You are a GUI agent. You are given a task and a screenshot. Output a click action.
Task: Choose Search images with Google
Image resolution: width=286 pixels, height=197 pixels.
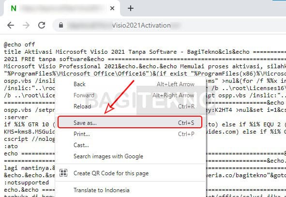point(131,156)
